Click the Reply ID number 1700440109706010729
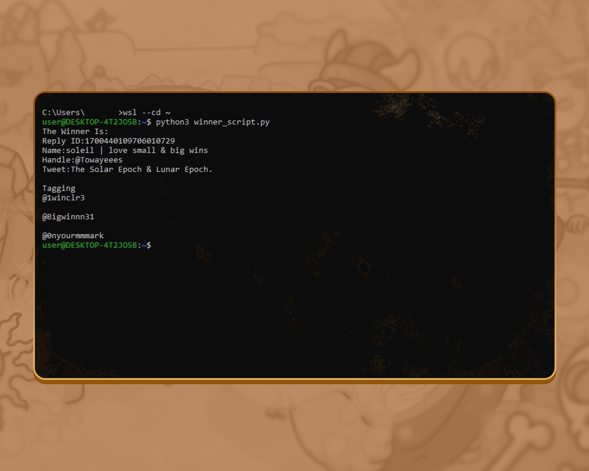Viewport: 589px width, 471px height. point(130,141)
